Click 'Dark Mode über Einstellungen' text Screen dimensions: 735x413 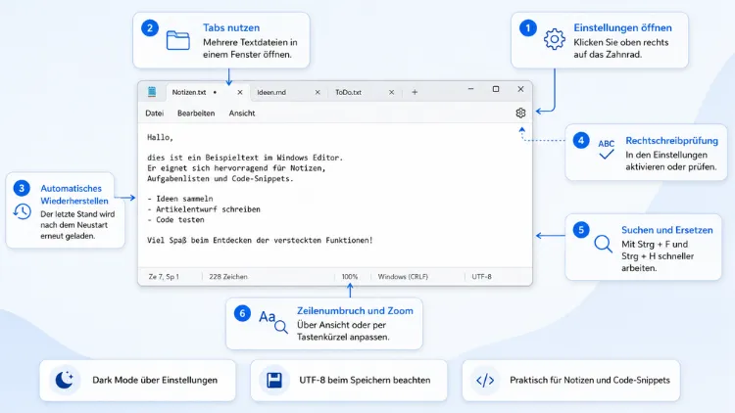pyautogui.click(x=155, y=380)
